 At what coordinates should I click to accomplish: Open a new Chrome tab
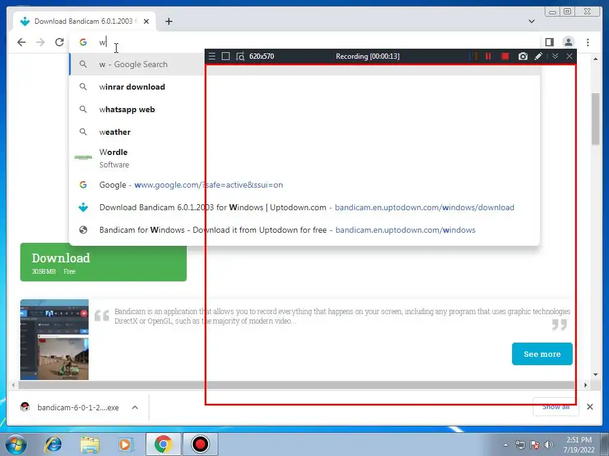[x=168, y=21]
